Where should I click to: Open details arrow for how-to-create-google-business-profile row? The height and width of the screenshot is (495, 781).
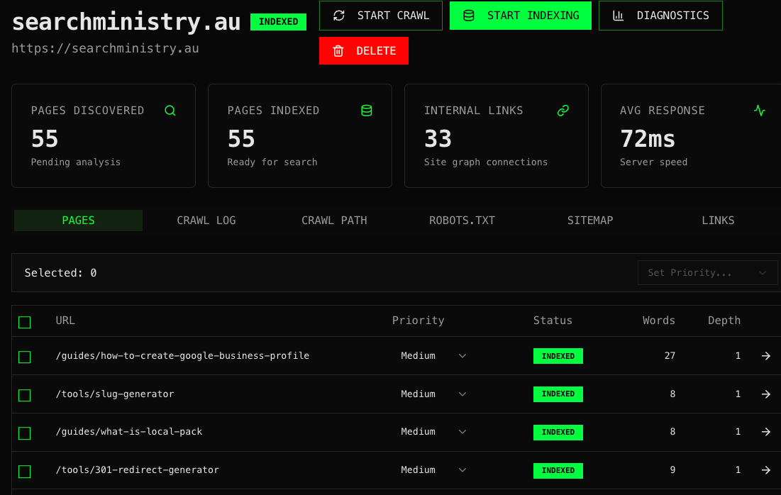click(x=766, y=355)
